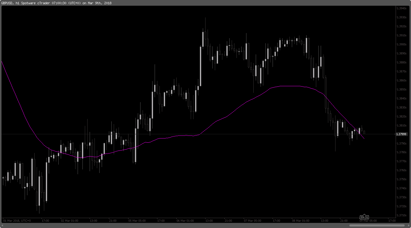Click the 1.3860 price level label
411x228 pixels.
tap(402, 81)
